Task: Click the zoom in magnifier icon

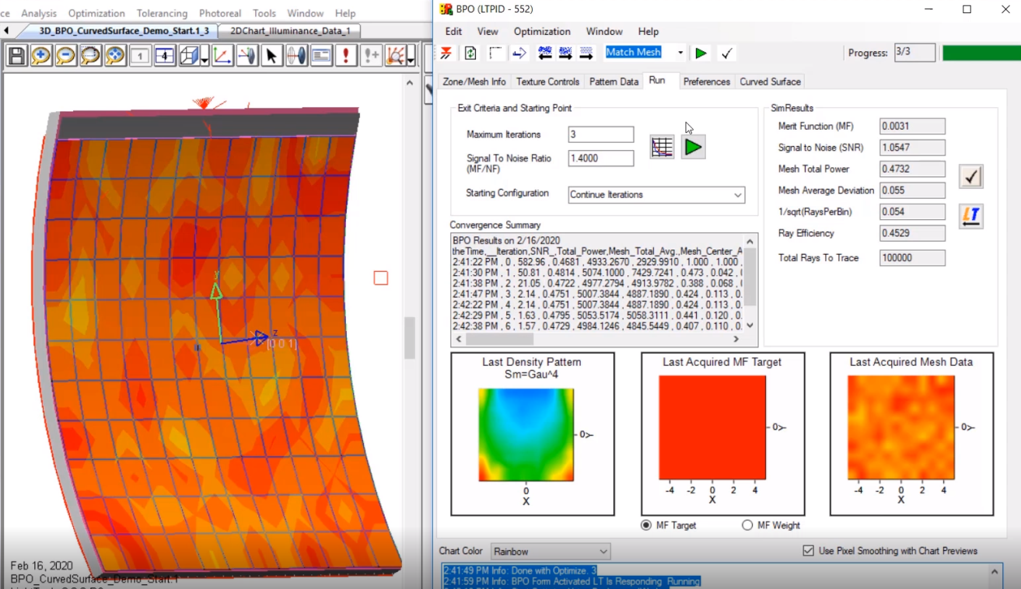Action: [41, 56]
